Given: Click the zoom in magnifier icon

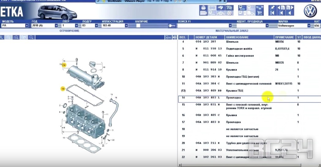Looking at the screenshot, I should tap(2, 37).
